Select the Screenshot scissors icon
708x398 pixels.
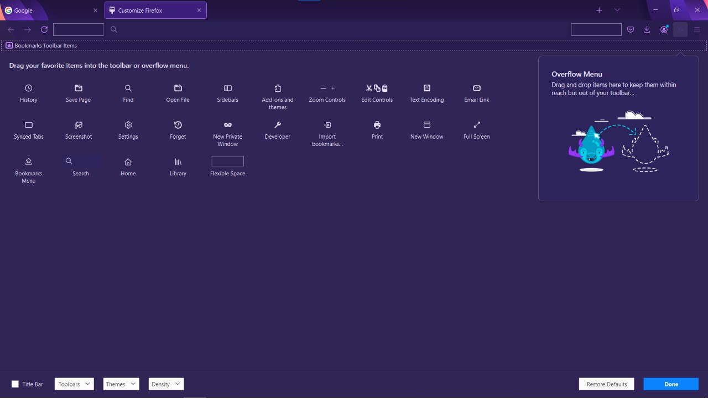click(x=79, y=125)
